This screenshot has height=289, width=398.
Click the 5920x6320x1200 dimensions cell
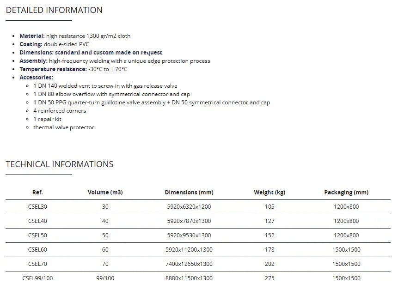(x=189, y=207)
